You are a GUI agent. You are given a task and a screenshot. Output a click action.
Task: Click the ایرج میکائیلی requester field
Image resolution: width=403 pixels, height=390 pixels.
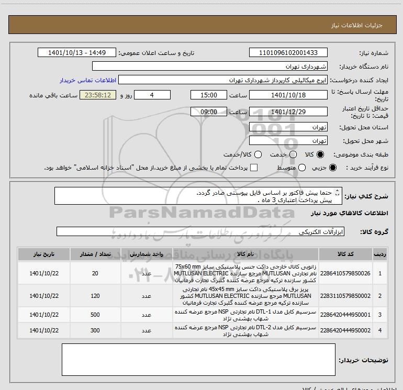tap(223, 80)
